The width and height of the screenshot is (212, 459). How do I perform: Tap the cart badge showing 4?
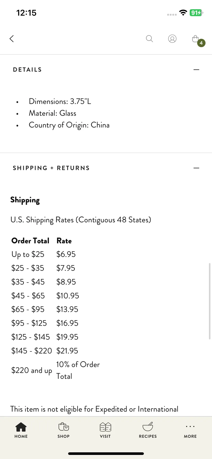[x=201, y=43]
